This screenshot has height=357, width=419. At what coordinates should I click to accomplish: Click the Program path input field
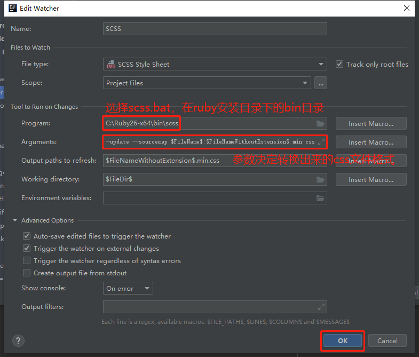click(215, 123)
